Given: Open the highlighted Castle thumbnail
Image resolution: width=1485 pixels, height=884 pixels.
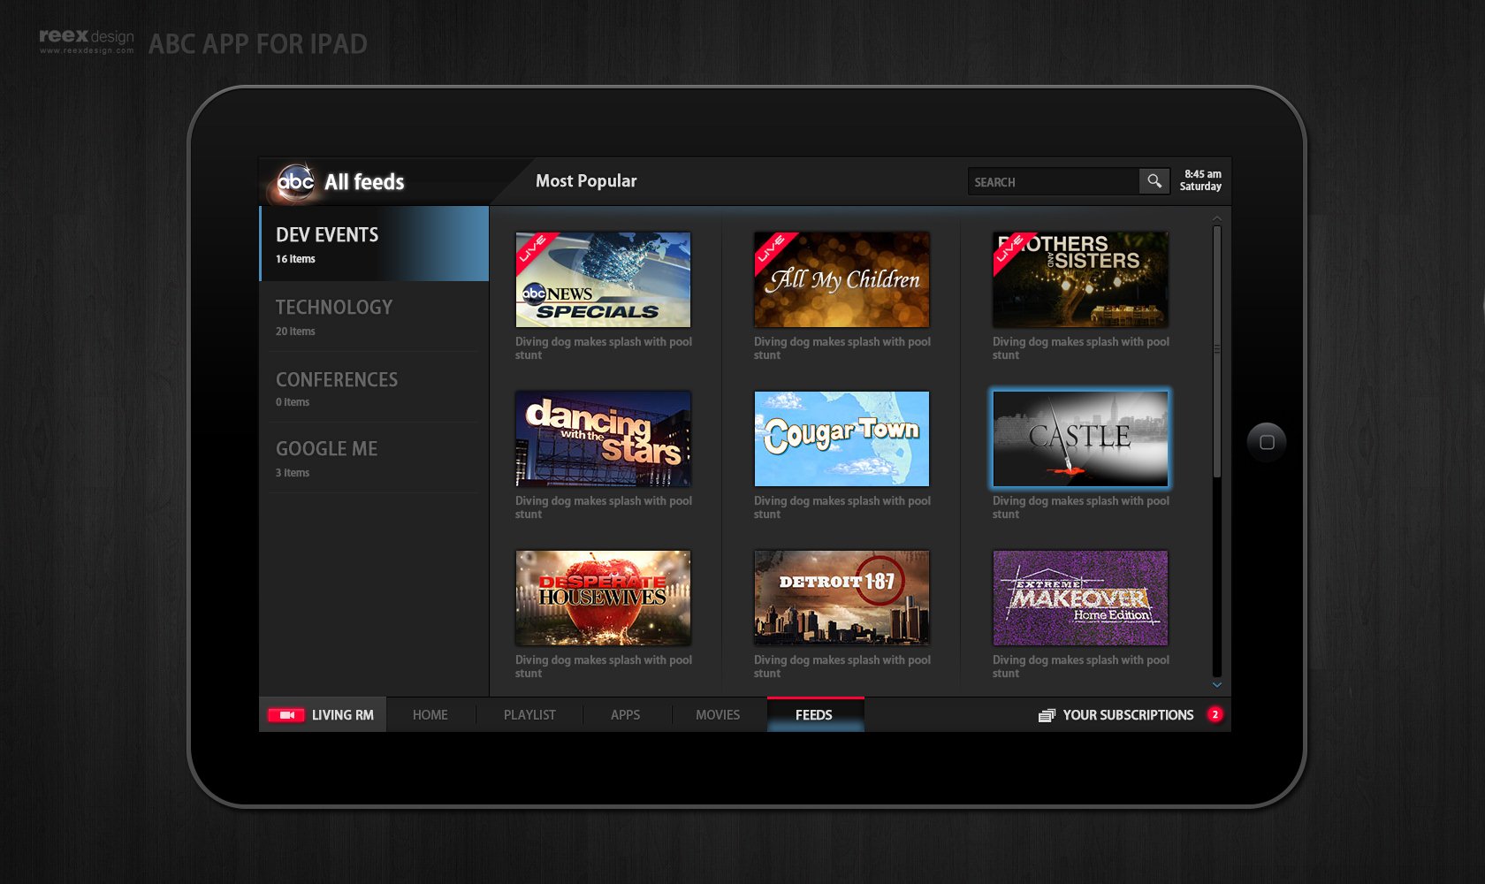Looking at the screenshot, I should 1080,438.
